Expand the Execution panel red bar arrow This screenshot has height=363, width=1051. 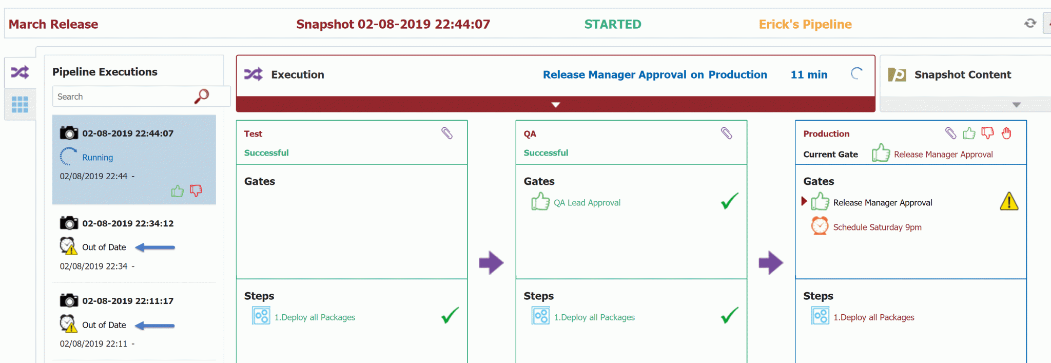(555, 104)
